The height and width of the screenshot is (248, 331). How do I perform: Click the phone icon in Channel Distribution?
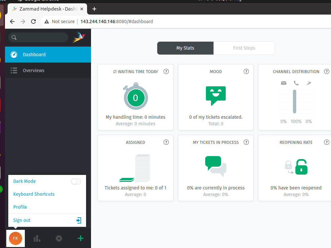[296, 83]
